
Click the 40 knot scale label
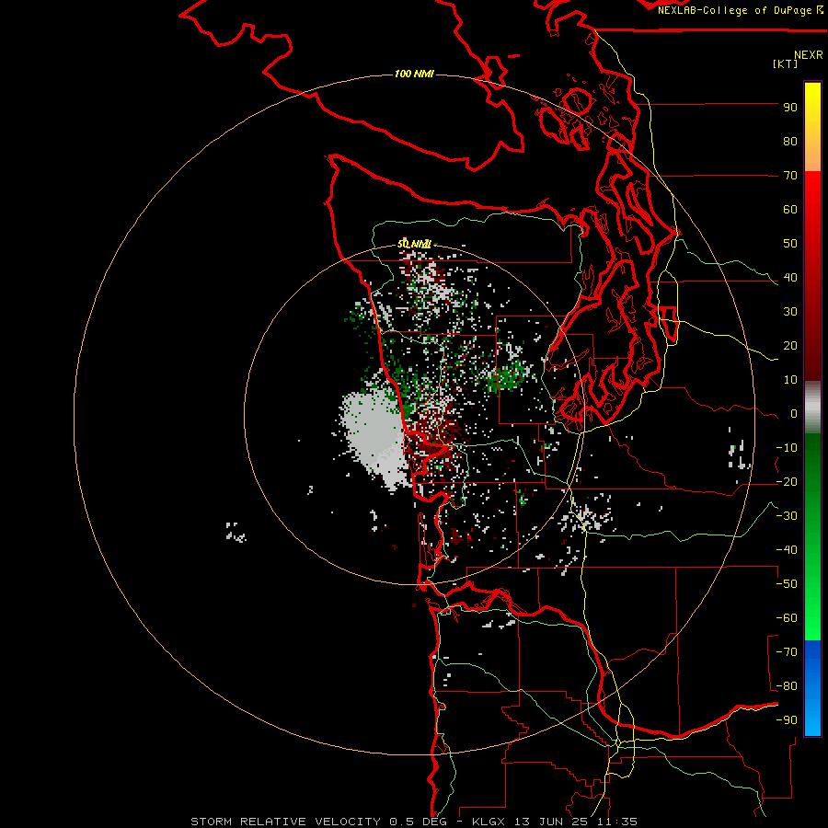tap(790, 278)
